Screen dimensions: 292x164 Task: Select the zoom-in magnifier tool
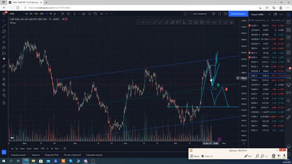pos(4,72)
